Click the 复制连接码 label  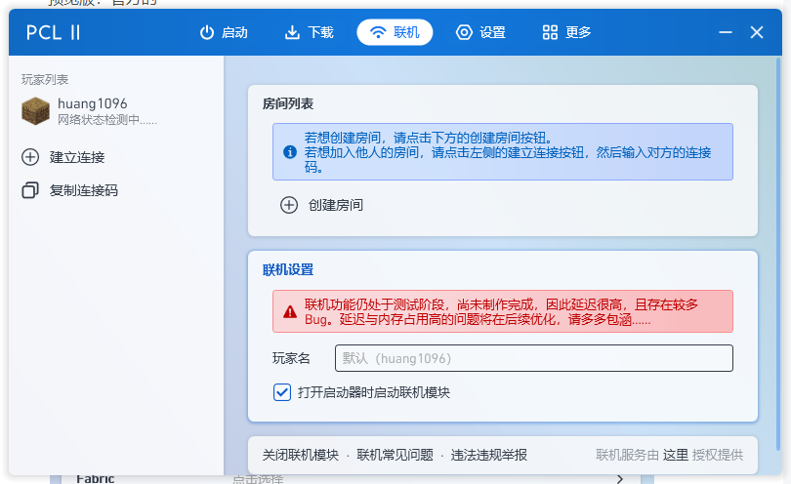(x=84, y=190)
